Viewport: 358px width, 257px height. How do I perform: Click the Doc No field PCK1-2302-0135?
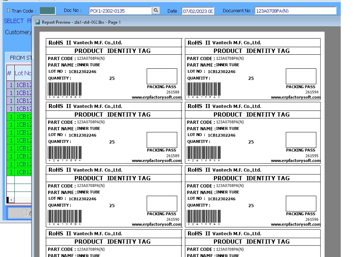tap(120, 11)
